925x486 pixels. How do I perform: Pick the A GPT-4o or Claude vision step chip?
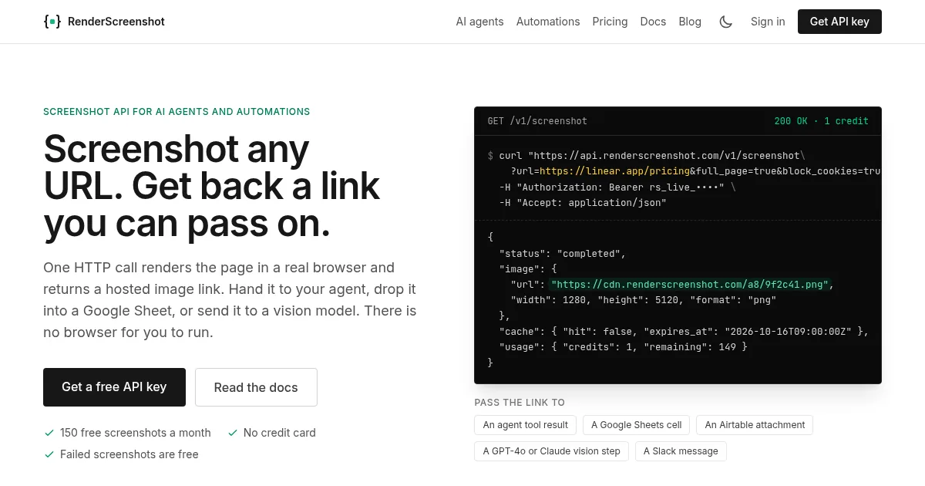pyautogui.click(x=551, y=451)
